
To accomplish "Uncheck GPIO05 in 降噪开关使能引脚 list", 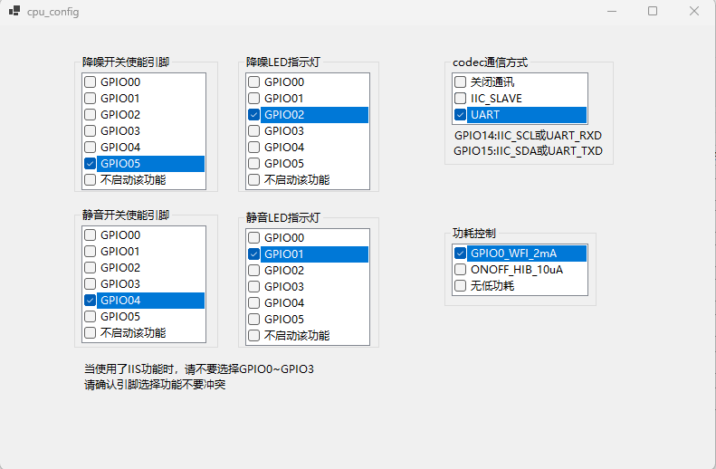I will 91,164.
